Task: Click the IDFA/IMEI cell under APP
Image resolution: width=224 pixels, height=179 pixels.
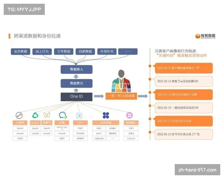Action: click(x=80, y=134)
